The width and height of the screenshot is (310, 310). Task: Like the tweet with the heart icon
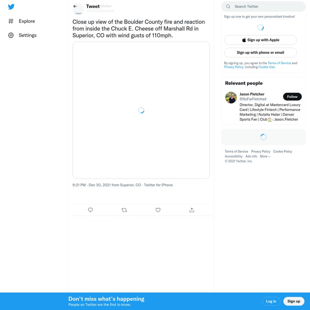[x=158, y=210]
